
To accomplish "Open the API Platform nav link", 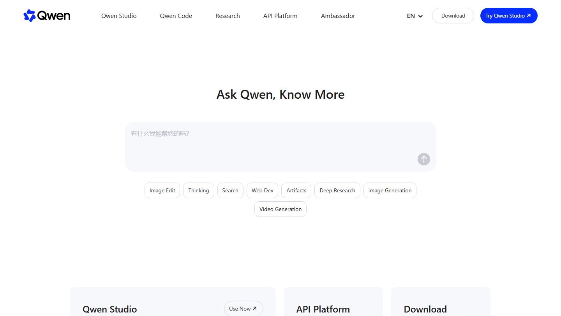I will [280, 16].
